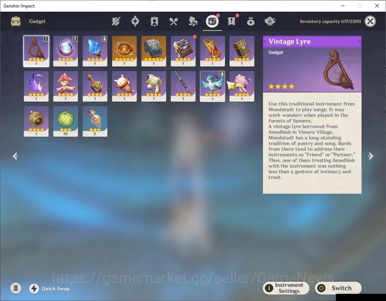
Task: Click the Quick Swap button
Action: (x=50, y=289)
